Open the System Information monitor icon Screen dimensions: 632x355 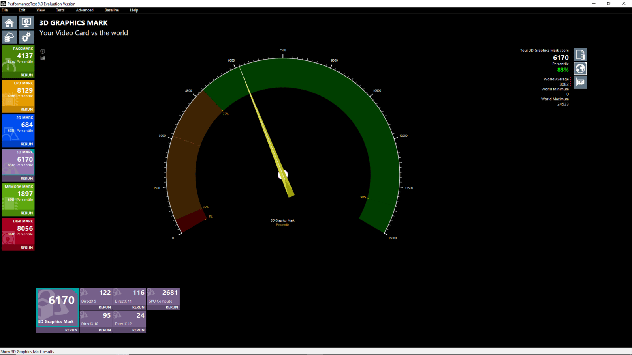pos(26,23)
